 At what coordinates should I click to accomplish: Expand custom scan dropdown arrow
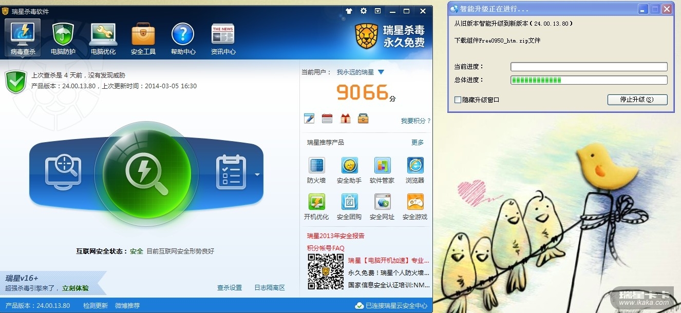point(257,174)
